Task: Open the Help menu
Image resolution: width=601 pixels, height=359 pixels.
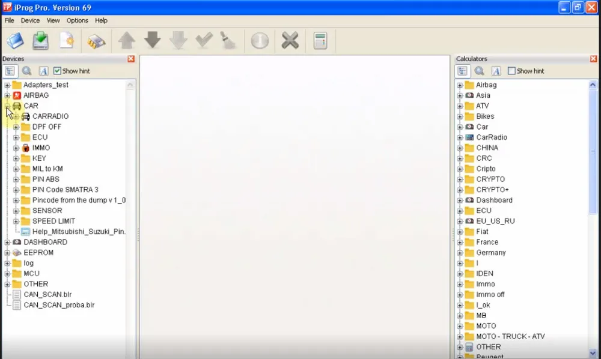Action: pyautogui.click(x=101, y=20)
